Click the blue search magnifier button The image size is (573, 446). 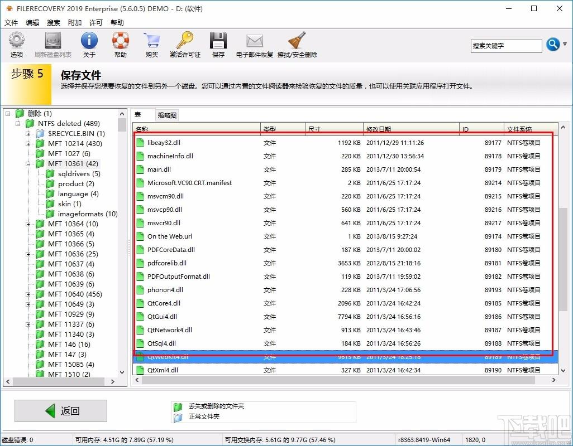tap(553, 45)
